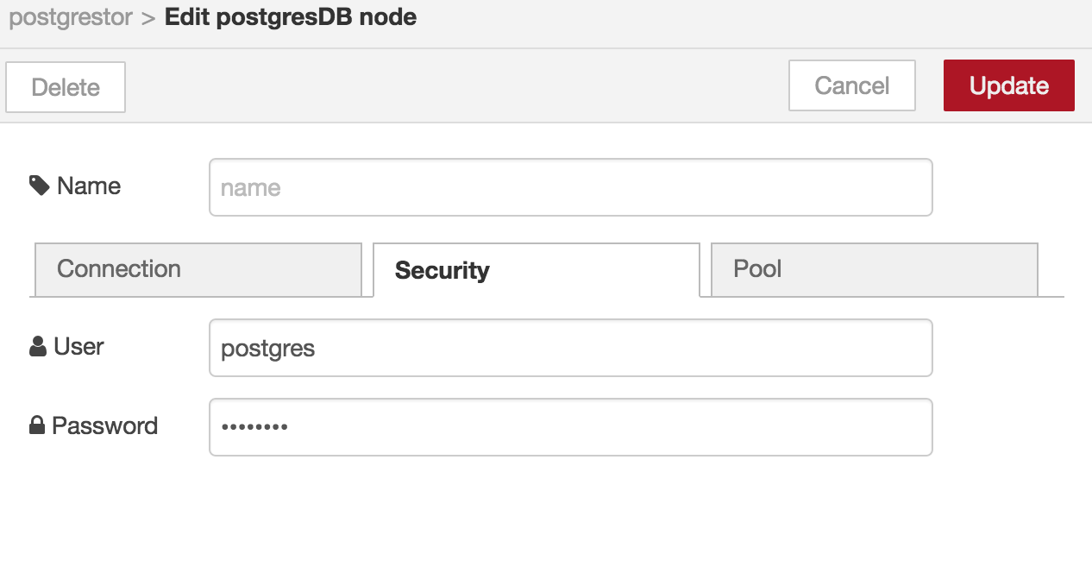Focus the Name text field
The width and height of the screenshot is (1092, 573).
[x=570, y=187]
